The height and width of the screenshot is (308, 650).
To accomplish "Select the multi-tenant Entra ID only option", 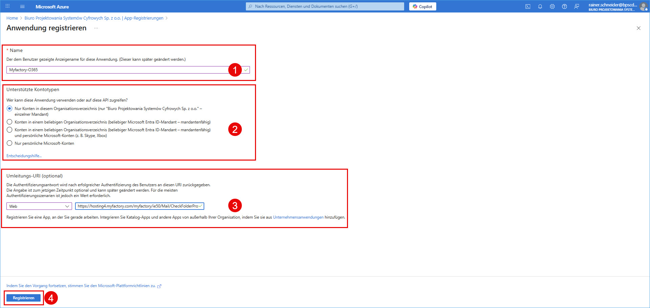I will pyautogui.click(x=9, y=122).
